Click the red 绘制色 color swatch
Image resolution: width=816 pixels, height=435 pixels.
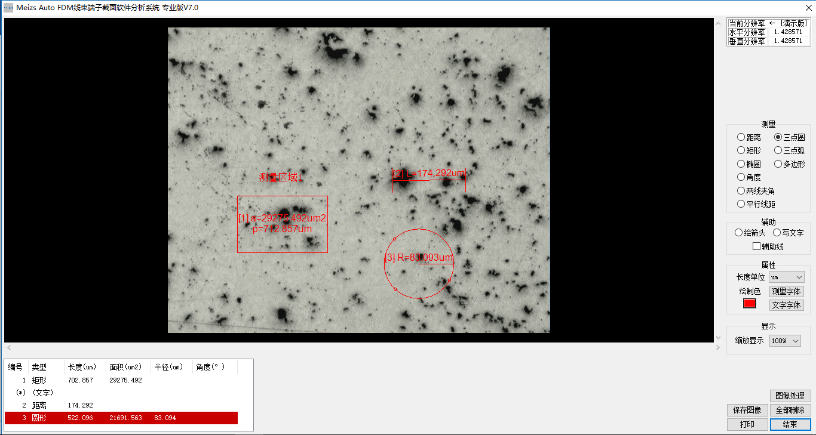[749, 303]
